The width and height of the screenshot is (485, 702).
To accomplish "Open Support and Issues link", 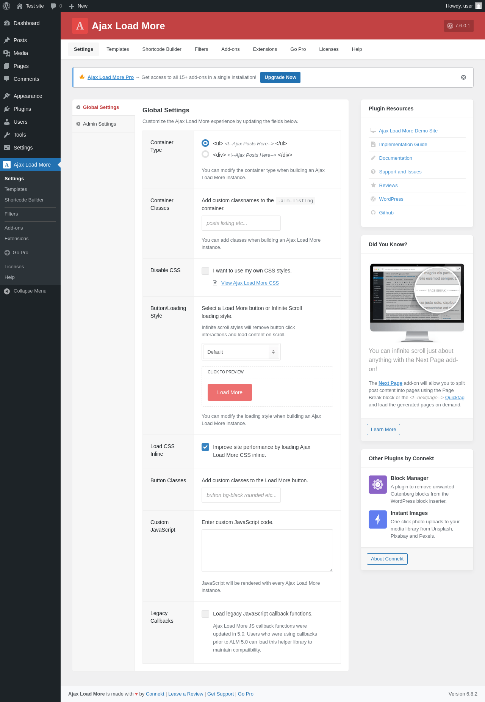I will click(x=400, y=172).
